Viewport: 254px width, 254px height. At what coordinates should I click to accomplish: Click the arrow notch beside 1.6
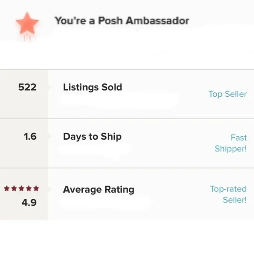pyautogui.click(x=49, y=136)
